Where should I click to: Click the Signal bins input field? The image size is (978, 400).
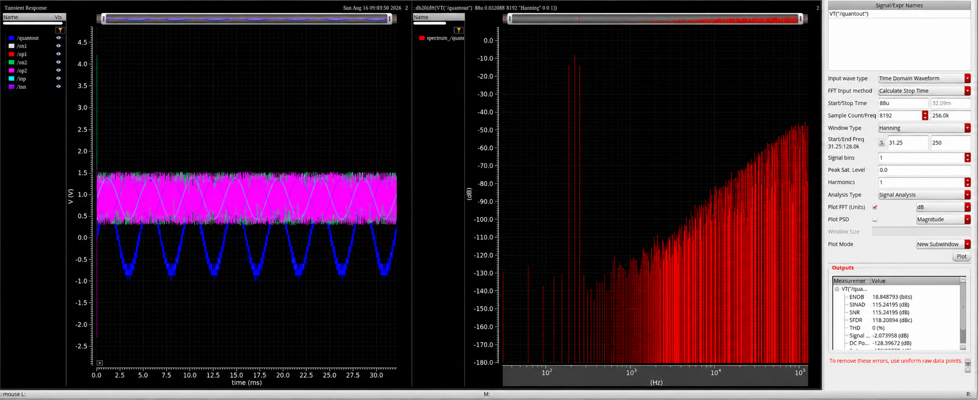tap(921, 158)
